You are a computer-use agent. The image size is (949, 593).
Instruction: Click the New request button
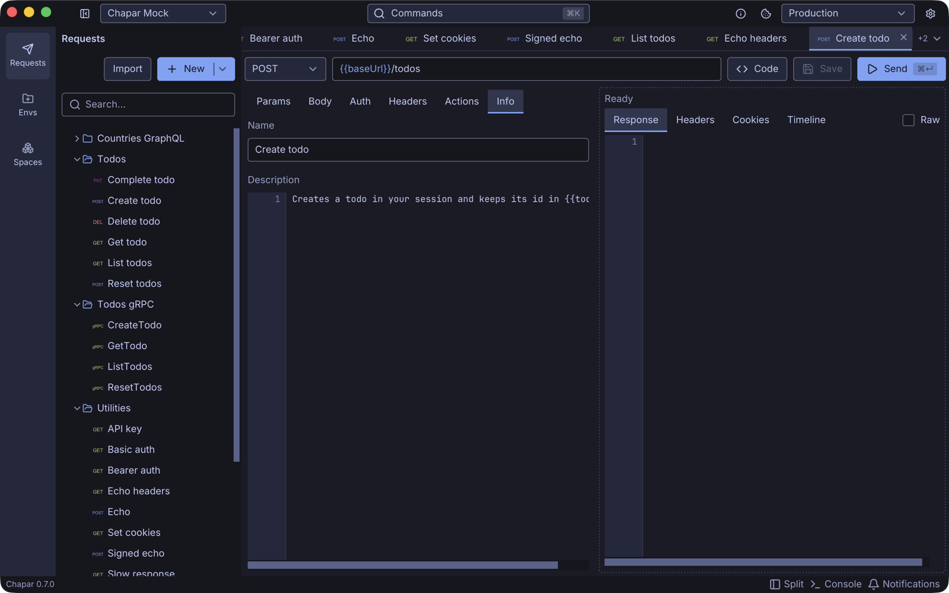pos(186,69)
